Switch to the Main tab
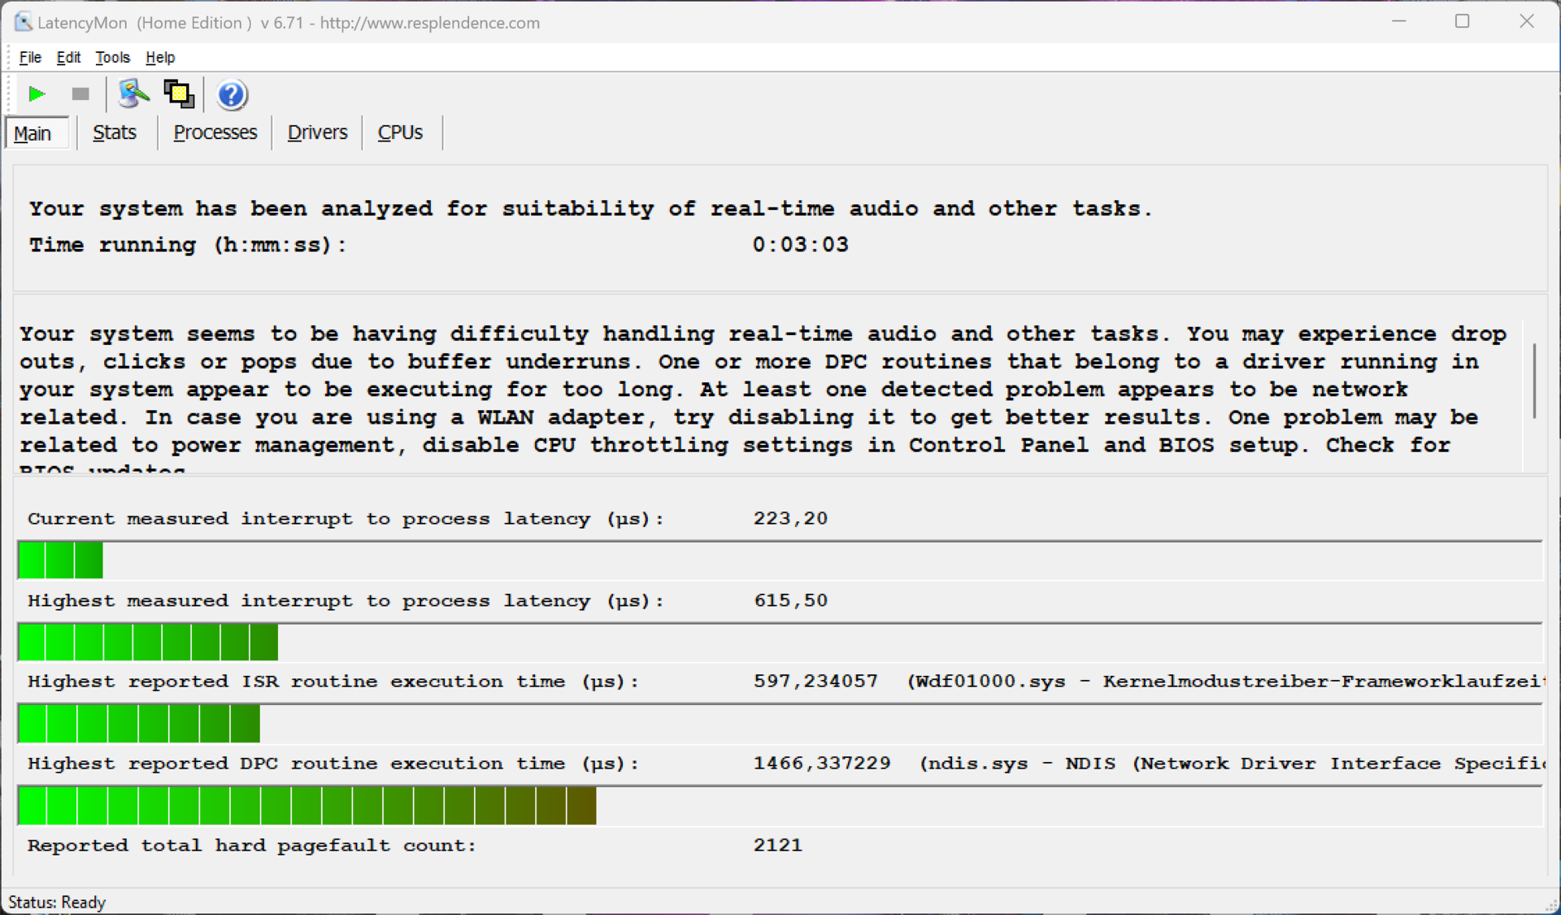 point(33,133)
